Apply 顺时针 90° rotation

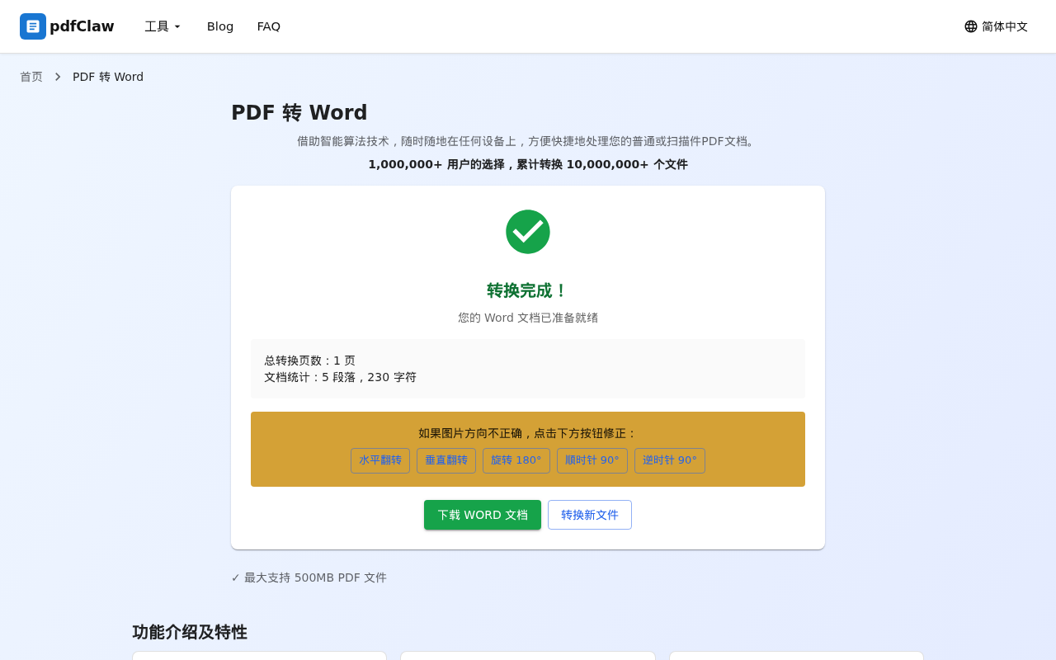(x=592, y=460)
